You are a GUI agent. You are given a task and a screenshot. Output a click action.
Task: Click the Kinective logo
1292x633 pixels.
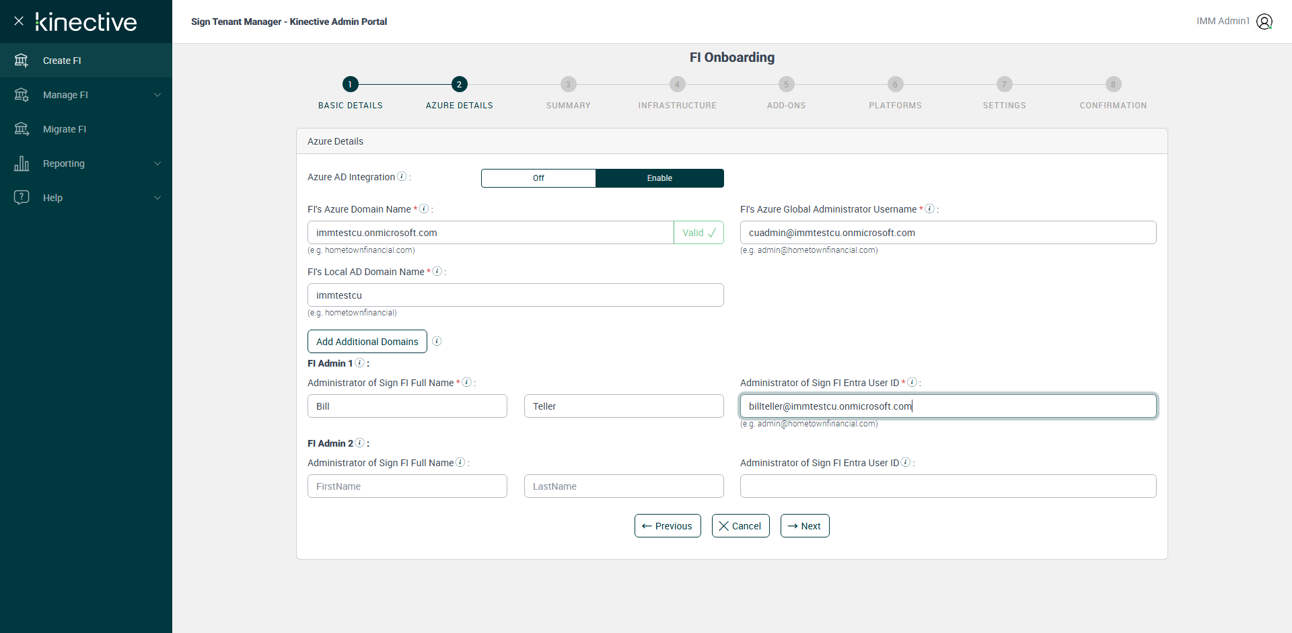coord(86,22)
